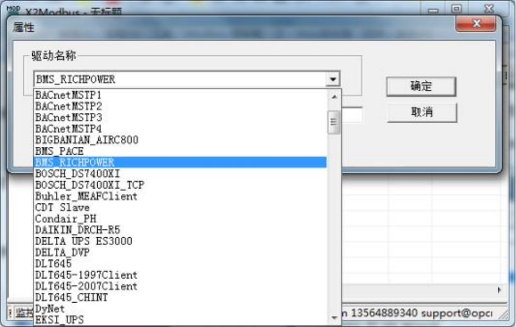Click the 确定 button
516x327 pixels.
[421, 86]
